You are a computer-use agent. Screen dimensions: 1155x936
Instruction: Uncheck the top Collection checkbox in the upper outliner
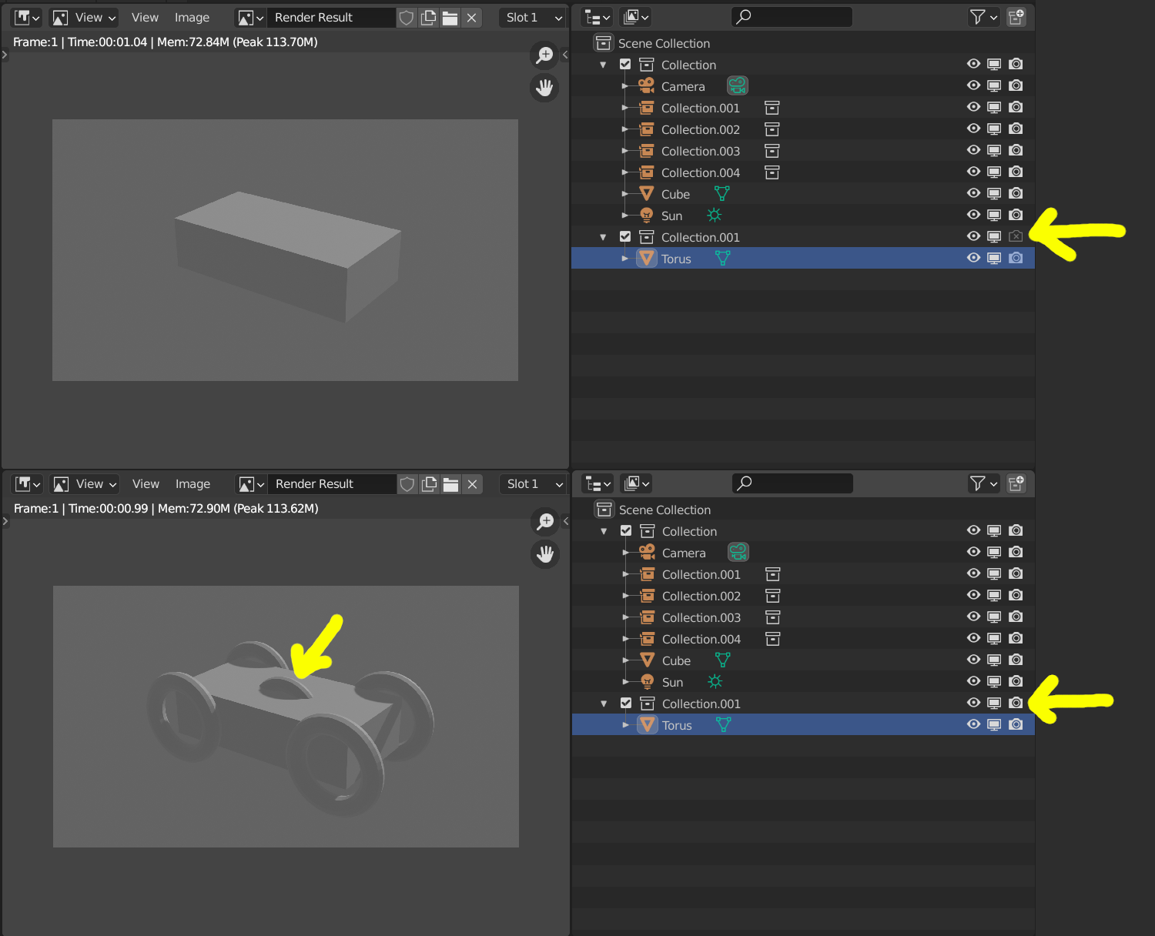pyautogui.click(x=625, y=65)
